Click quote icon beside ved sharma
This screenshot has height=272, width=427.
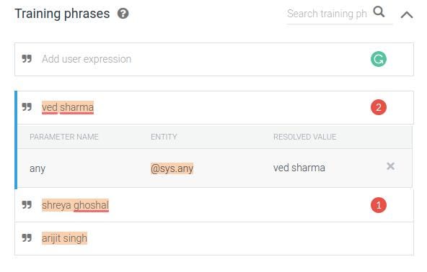(27, 106)
